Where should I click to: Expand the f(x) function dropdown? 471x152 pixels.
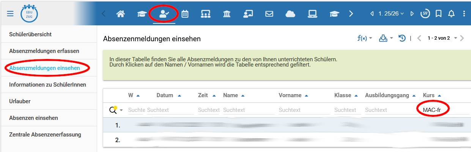point(365,38)
